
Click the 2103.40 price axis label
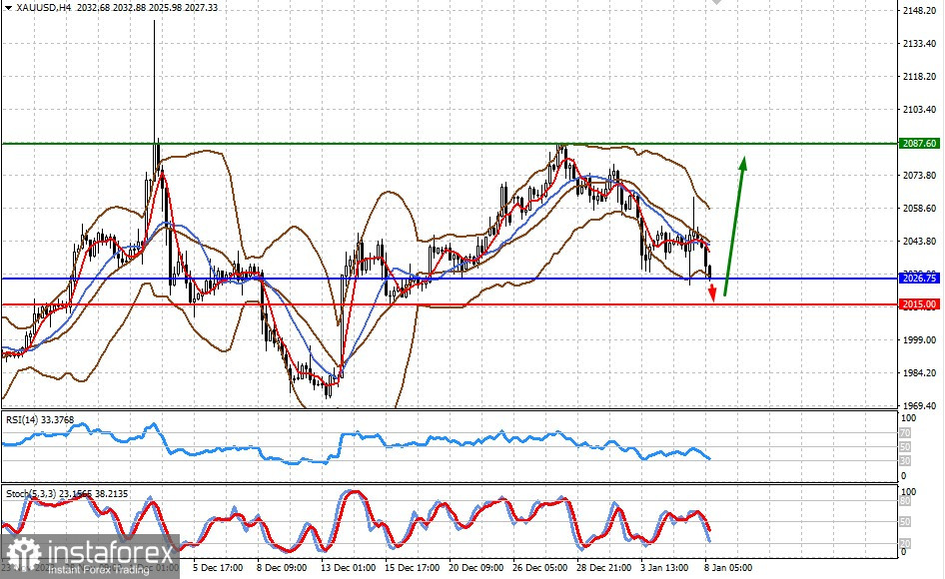920,110
